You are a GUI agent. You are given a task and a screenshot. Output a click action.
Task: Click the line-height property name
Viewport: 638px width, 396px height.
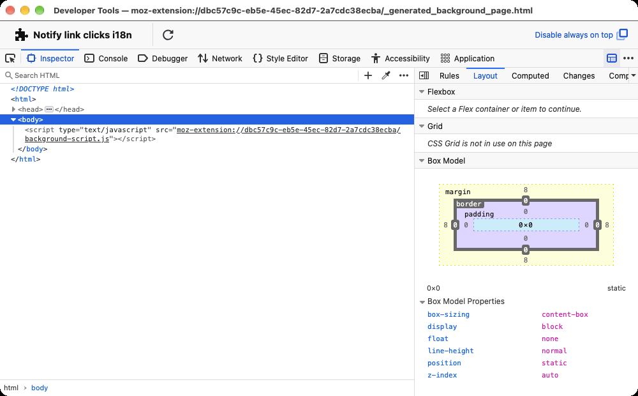click(450, 351)
